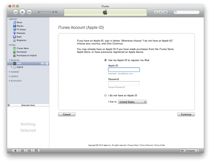The height and width of the screenshot is (163, 211).
Task: Click the fast forward next track button
Action: tap(29, 12)
